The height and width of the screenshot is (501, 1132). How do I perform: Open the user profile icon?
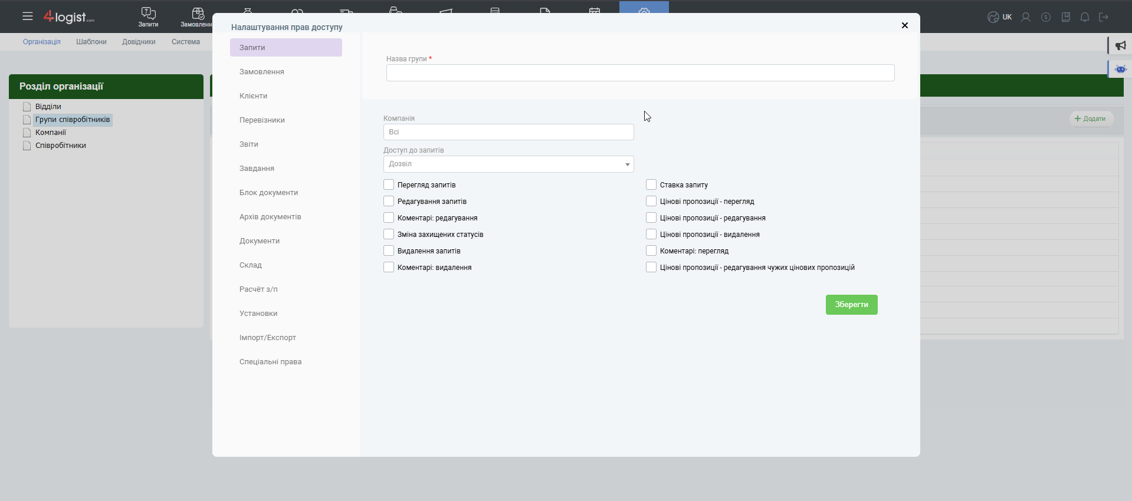1026,17
